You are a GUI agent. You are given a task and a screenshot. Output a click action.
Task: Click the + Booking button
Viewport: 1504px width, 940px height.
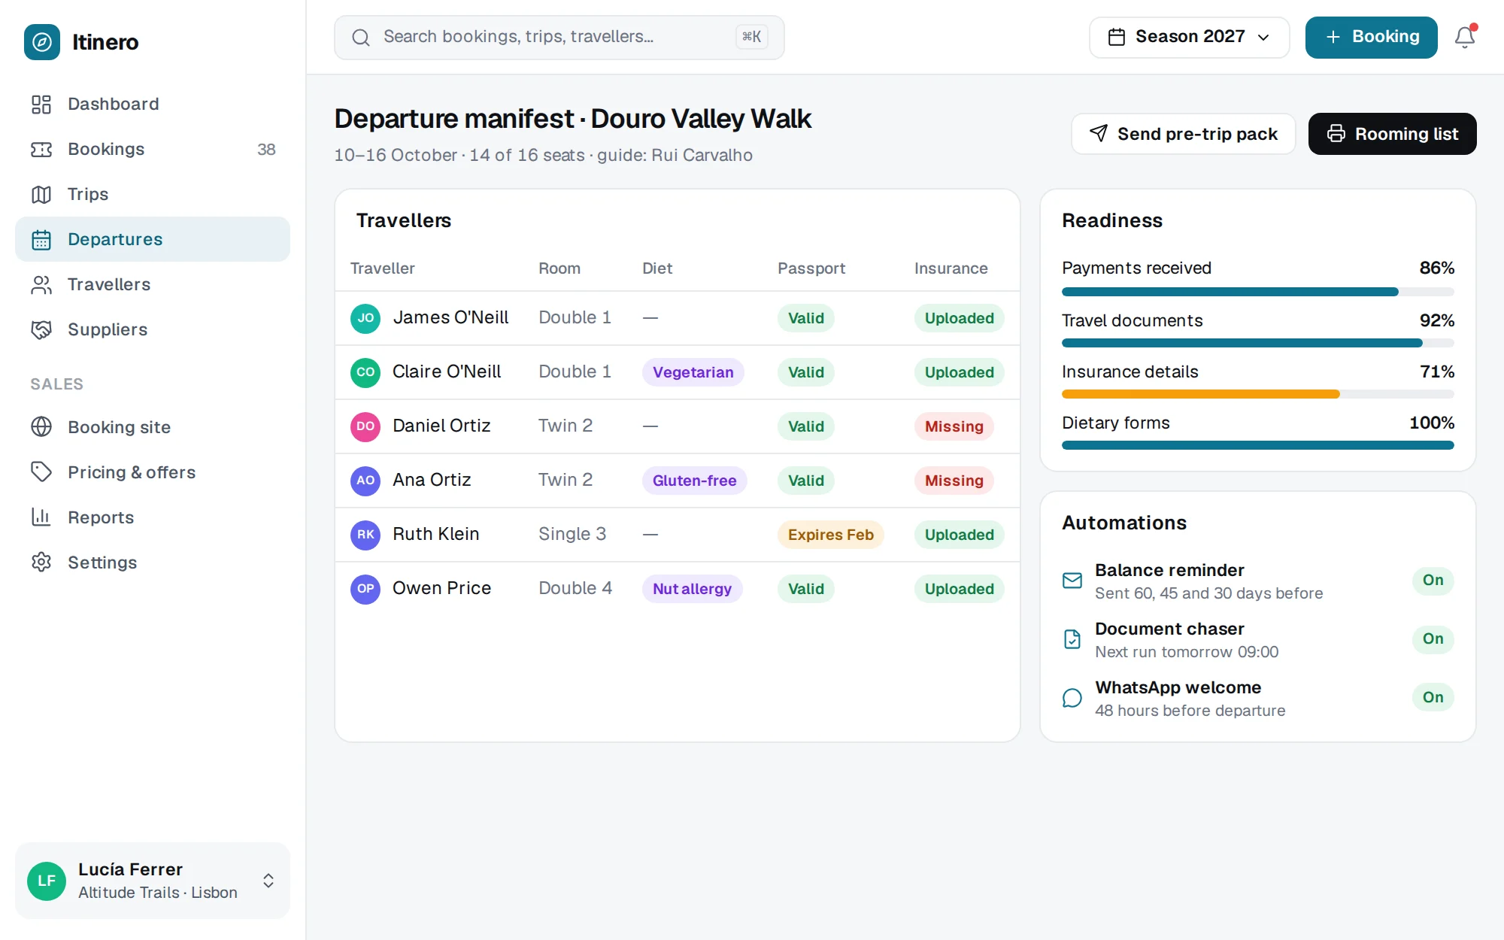1371,37
